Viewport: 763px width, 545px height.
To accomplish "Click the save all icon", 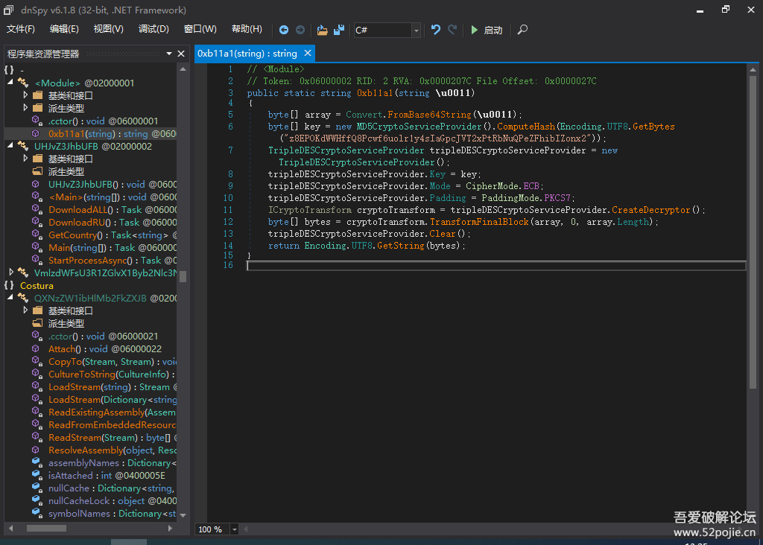I will (x=339, y=30).
